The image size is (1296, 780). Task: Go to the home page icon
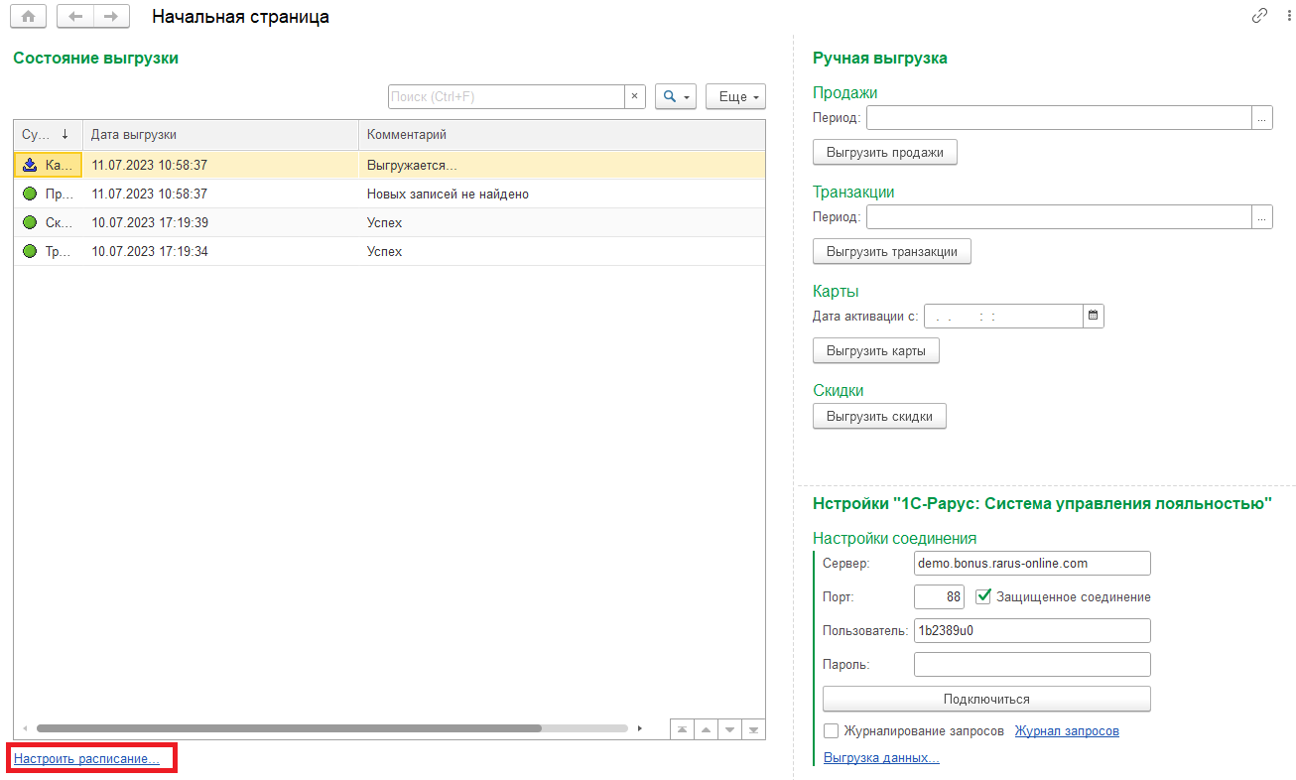[29, 17]
